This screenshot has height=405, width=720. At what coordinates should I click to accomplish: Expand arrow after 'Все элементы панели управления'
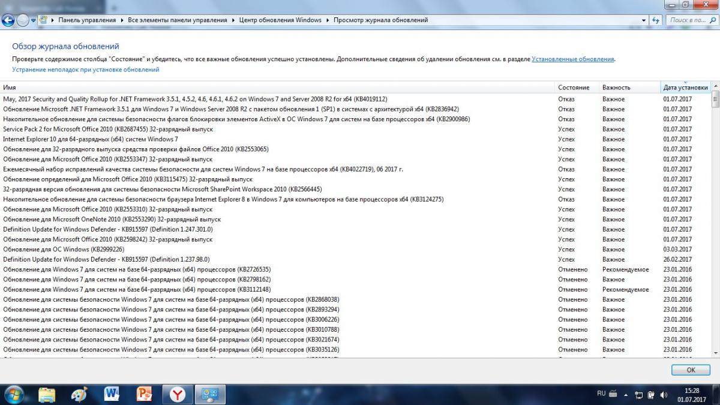pyautogui.click(x=233, y=20)
